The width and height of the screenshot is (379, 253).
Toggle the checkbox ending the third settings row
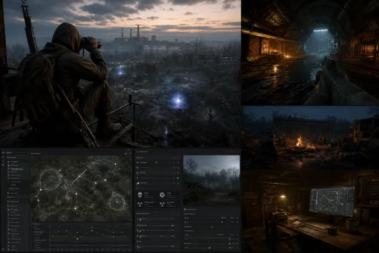pos(178,173)
